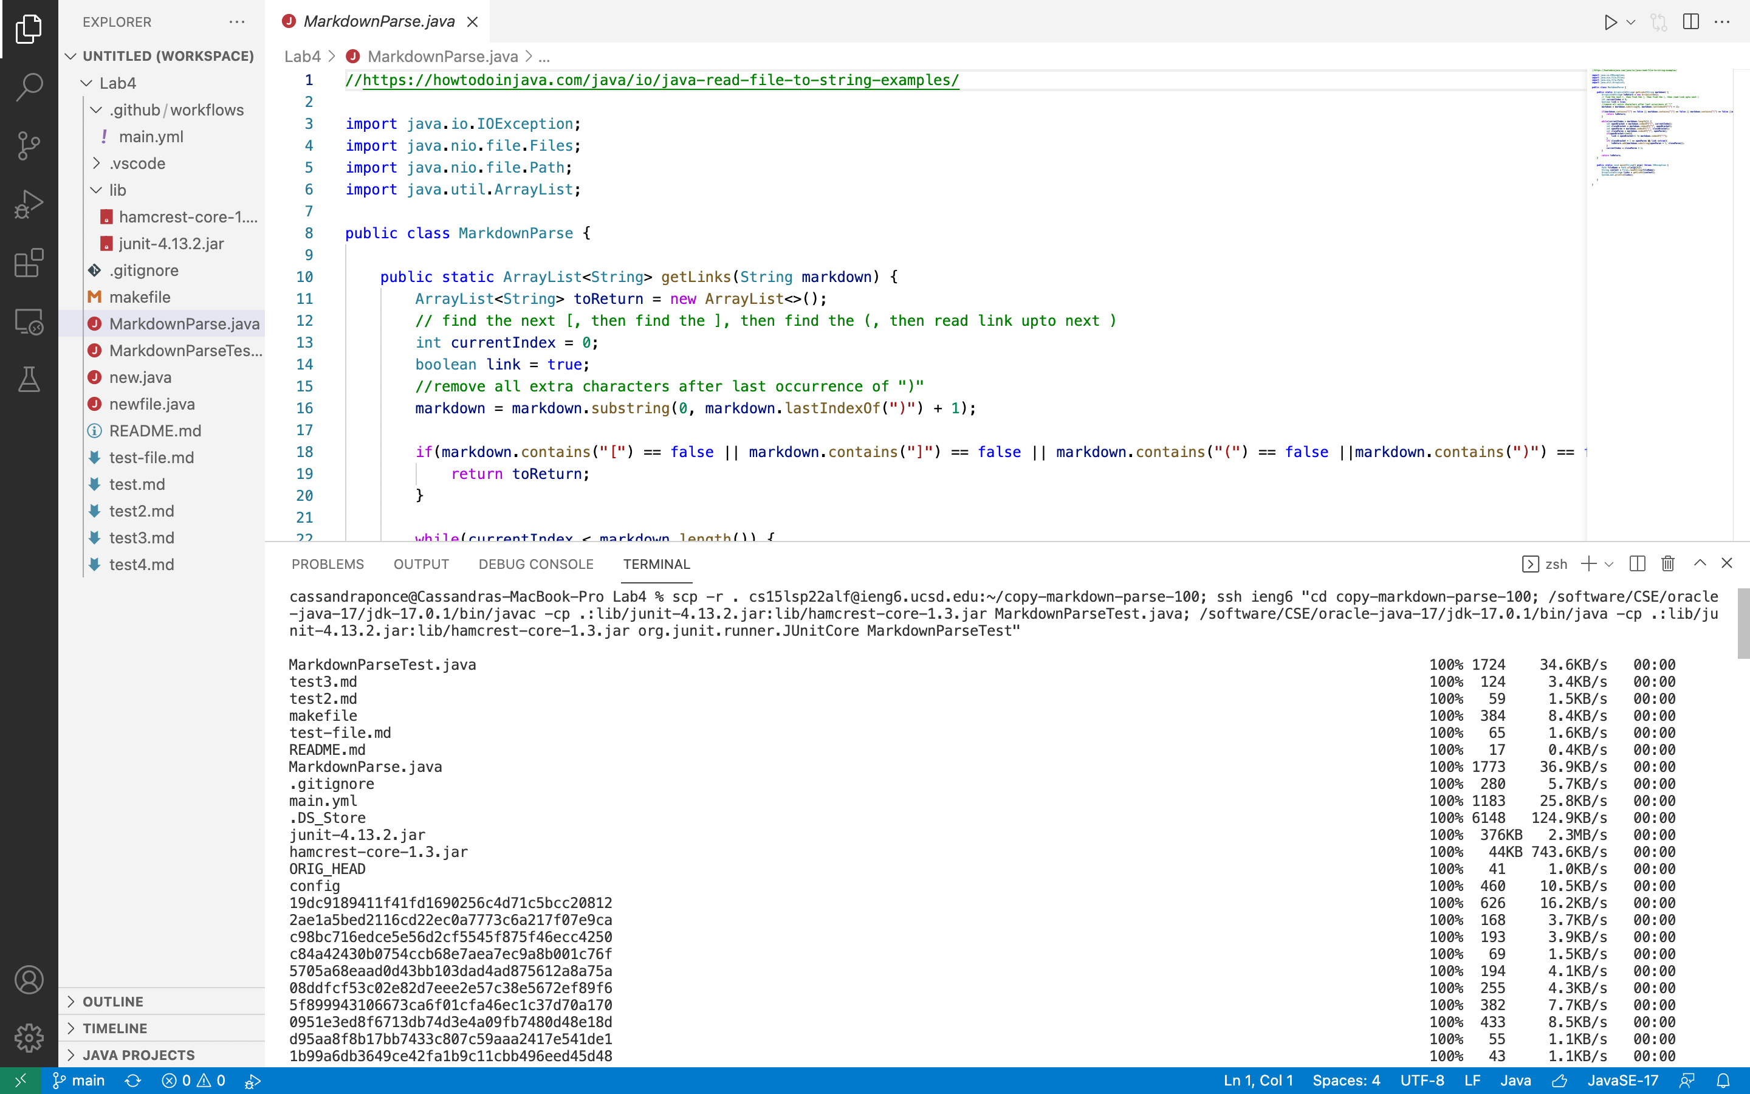
Task: Collapse the .github/workflows folder
Action: pyautogui.click(x=162, y=110)
